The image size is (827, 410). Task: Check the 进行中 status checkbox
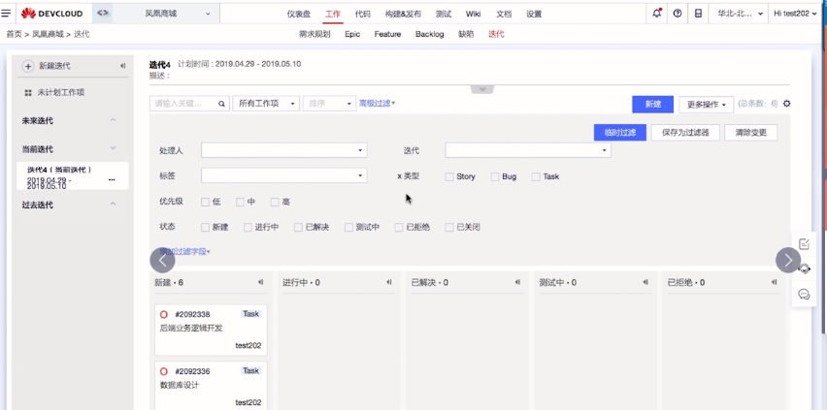click(248, 228)
